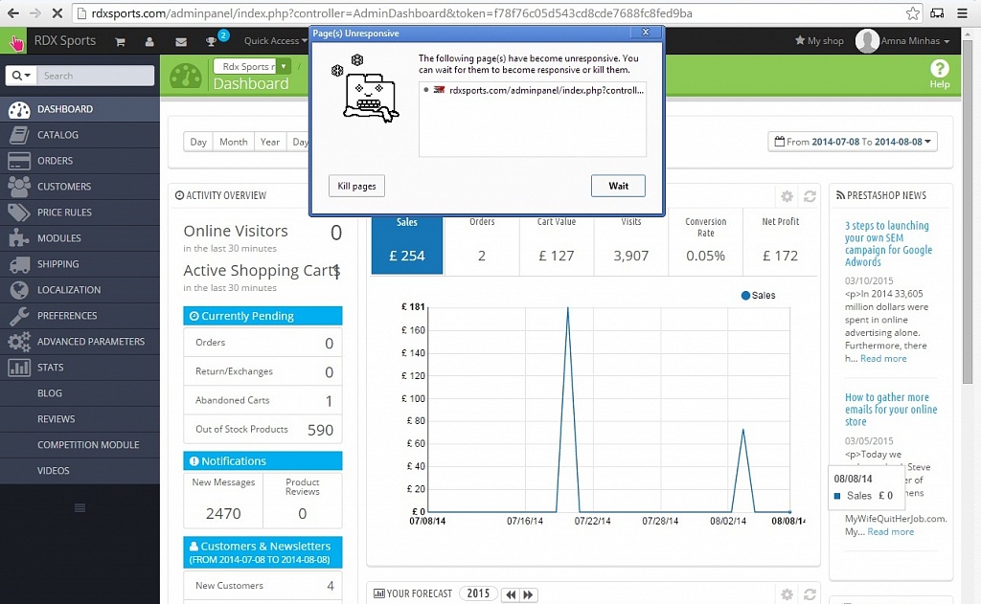981x604 pixels.
Task: Click the Wait button in dialog
Action: click(618, 186)
